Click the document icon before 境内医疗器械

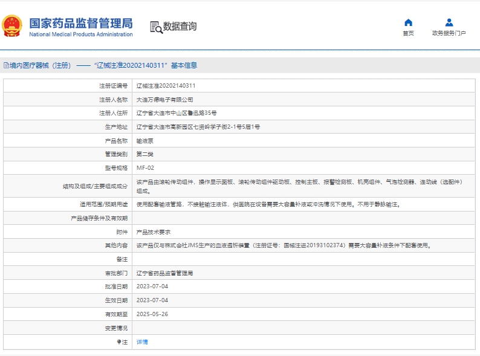pyautogui.click(x=6, y=65)
